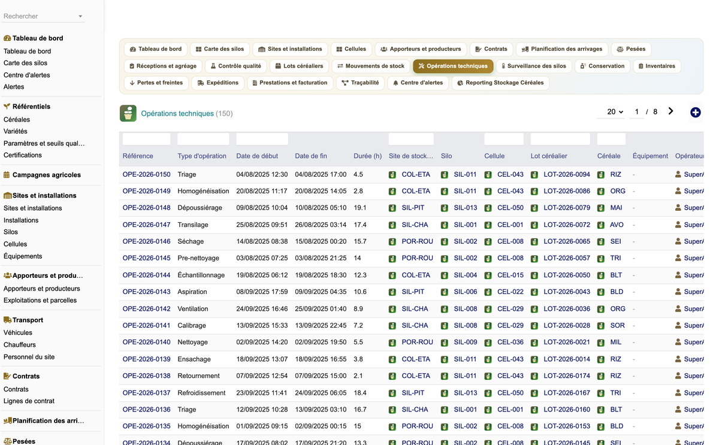
Task: Click the Céréale column header
Action: [609, 156]
